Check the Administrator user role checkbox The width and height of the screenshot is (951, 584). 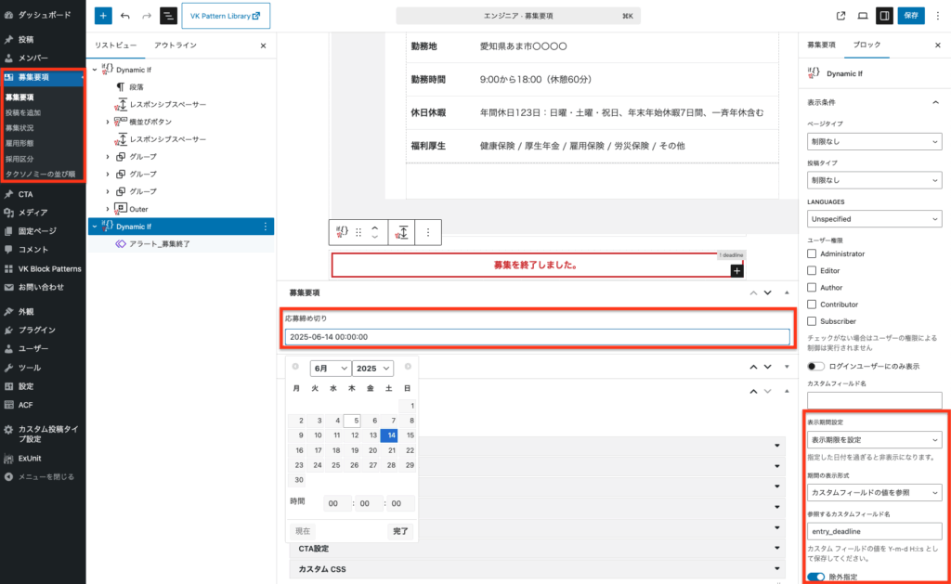(813, 253)
